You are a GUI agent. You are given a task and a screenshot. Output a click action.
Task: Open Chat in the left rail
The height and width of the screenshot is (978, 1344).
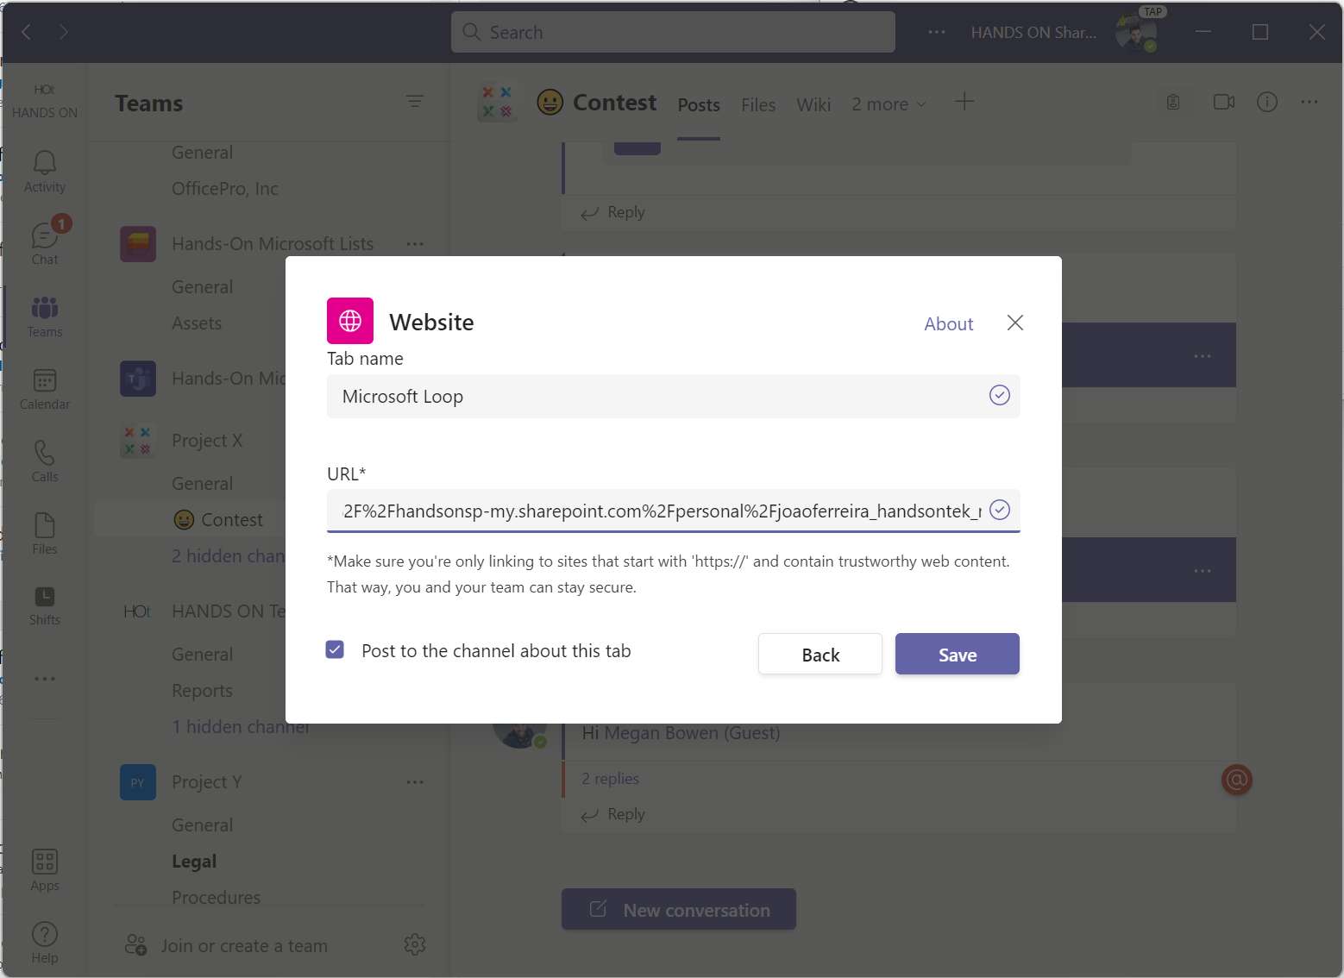coord(45,243)
